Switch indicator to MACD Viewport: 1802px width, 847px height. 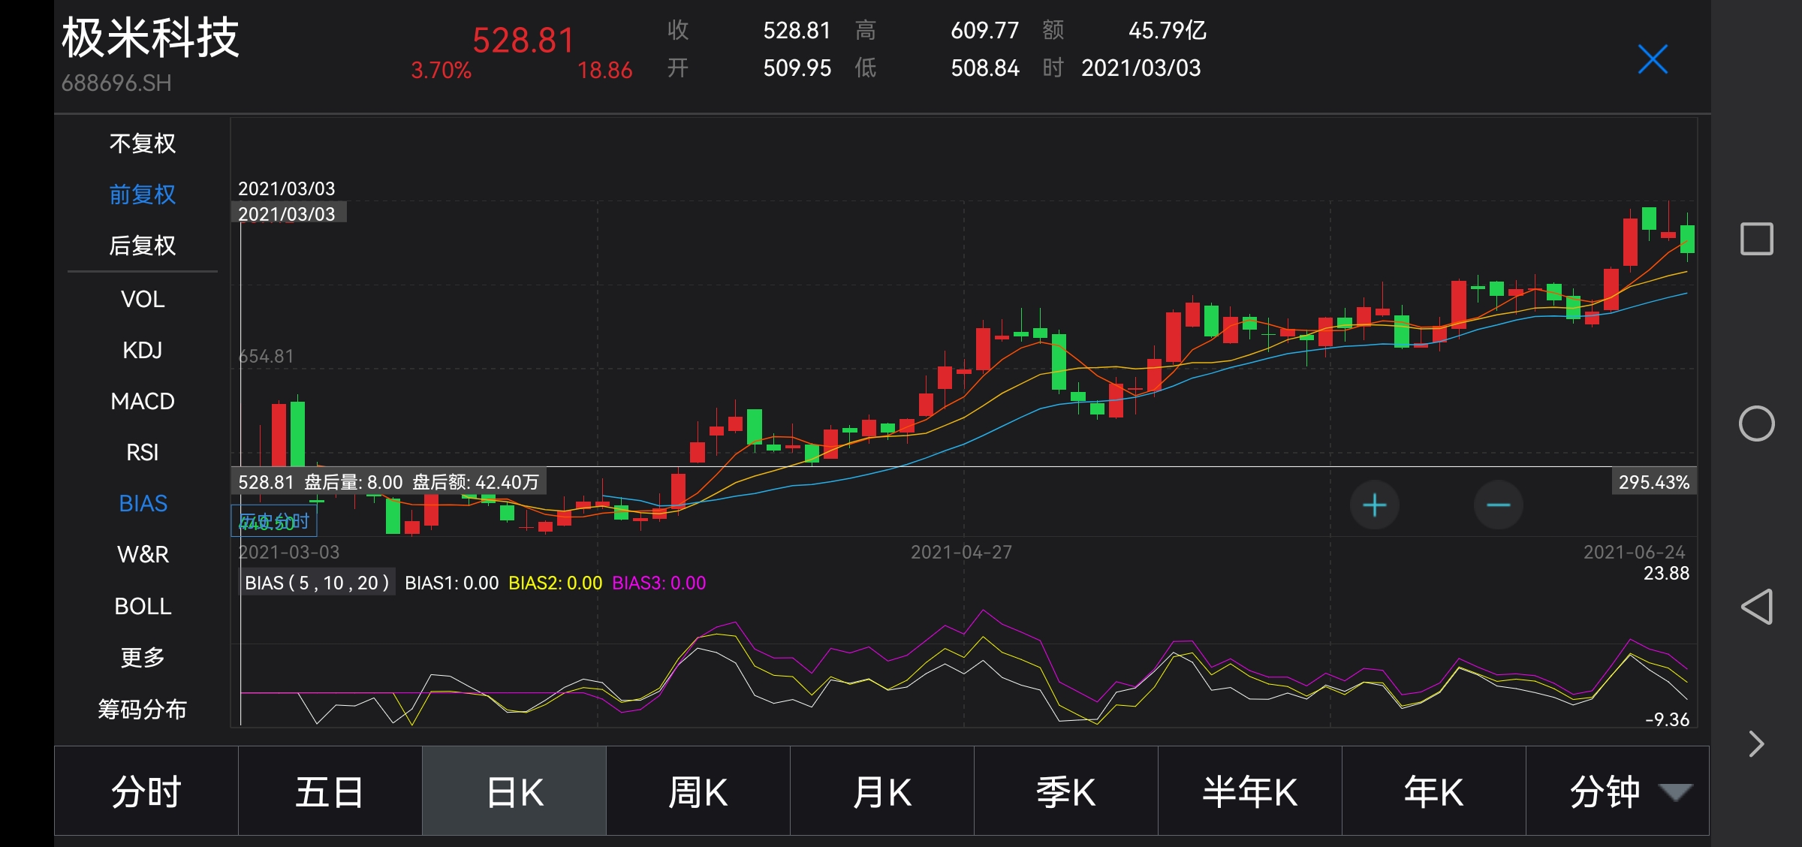[143, 401]
